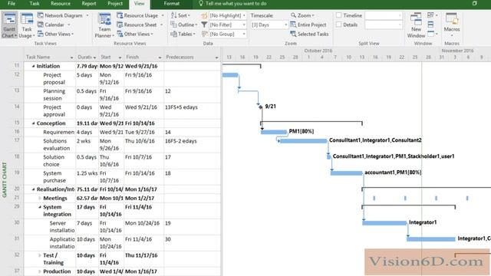Switch to the Task ribbon tab

pos(35,3)
